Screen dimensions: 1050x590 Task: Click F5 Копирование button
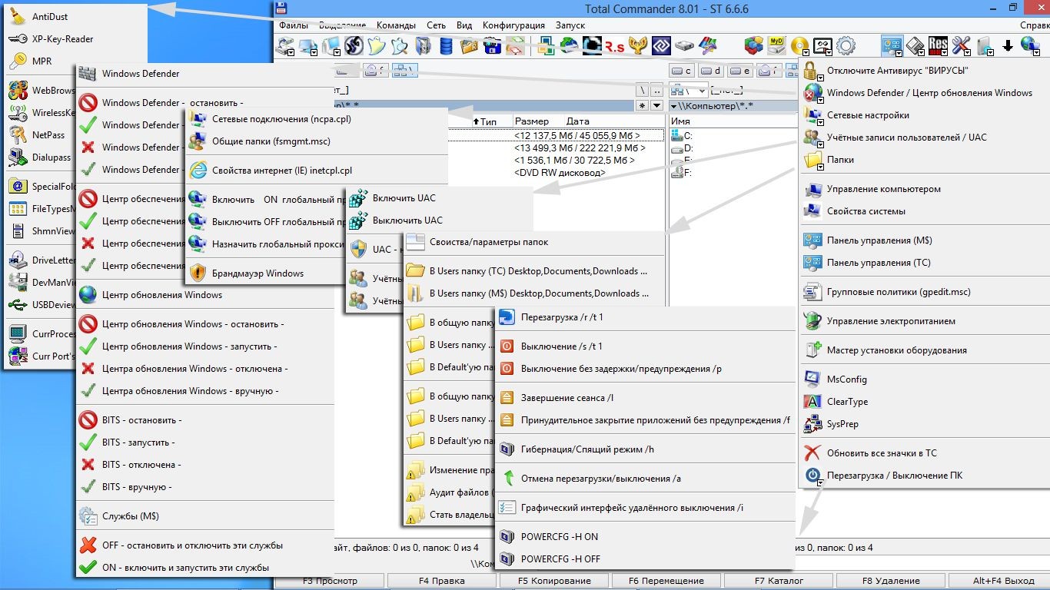[x=554, y=581]
